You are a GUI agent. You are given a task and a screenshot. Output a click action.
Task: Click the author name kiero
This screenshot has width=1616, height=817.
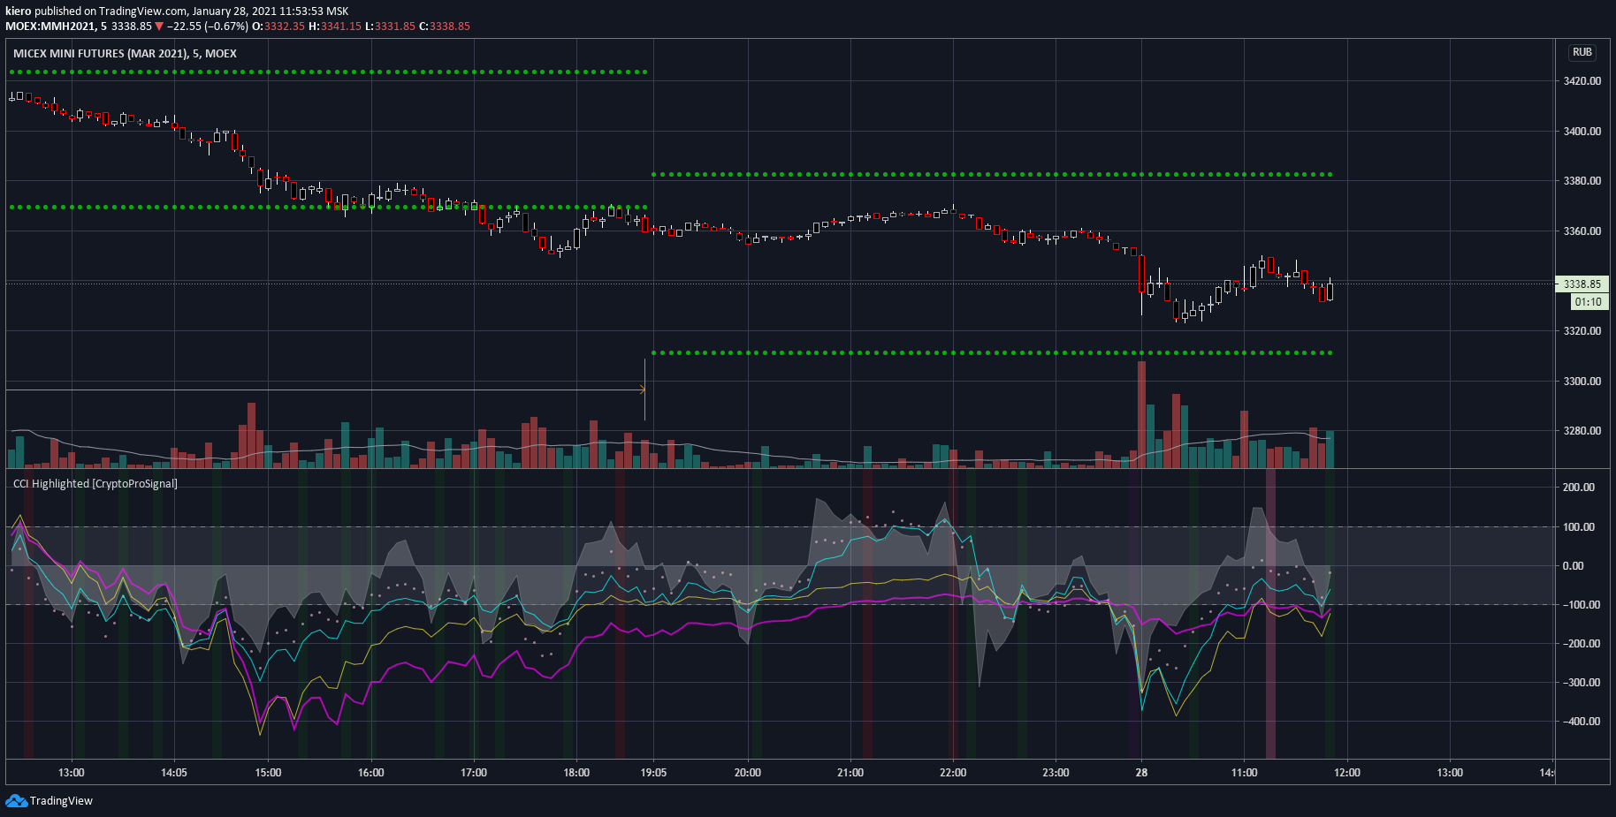19,11
